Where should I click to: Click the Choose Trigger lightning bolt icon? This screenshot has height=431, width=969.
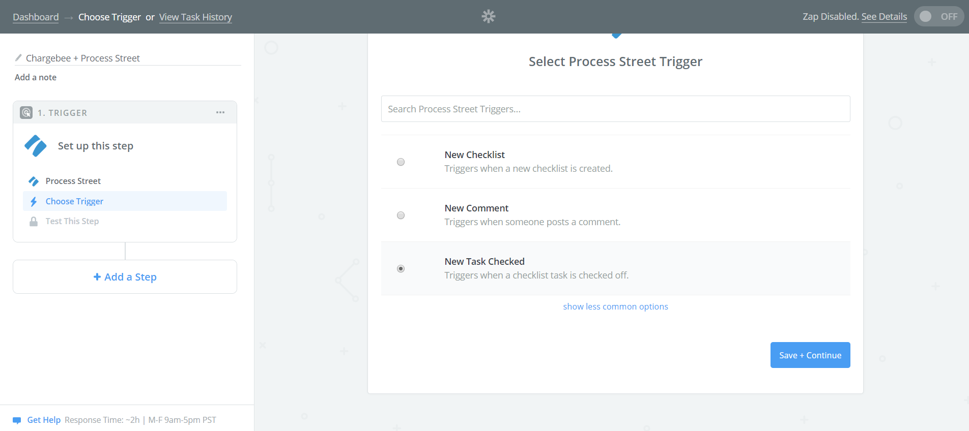(34, 202)
